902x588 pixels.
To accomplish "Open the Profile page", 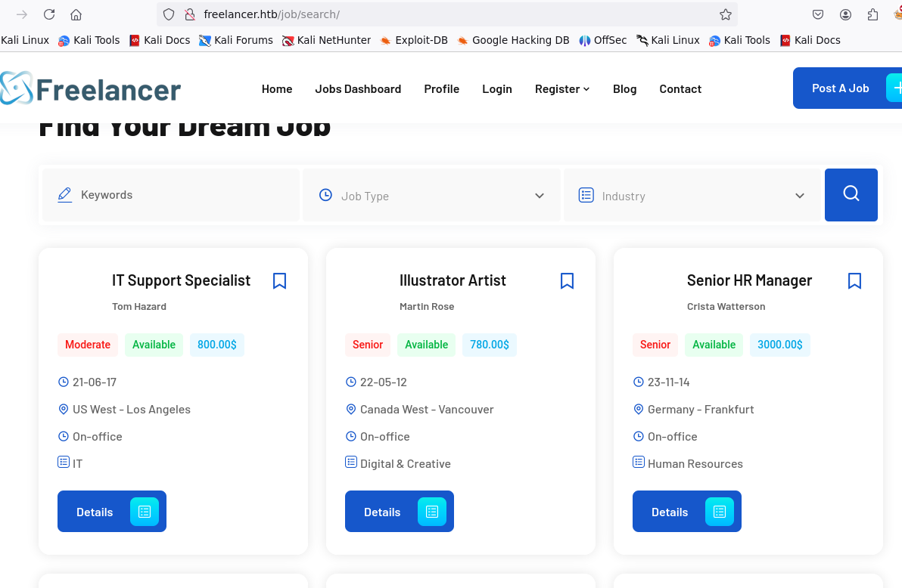I will (442, 89).
